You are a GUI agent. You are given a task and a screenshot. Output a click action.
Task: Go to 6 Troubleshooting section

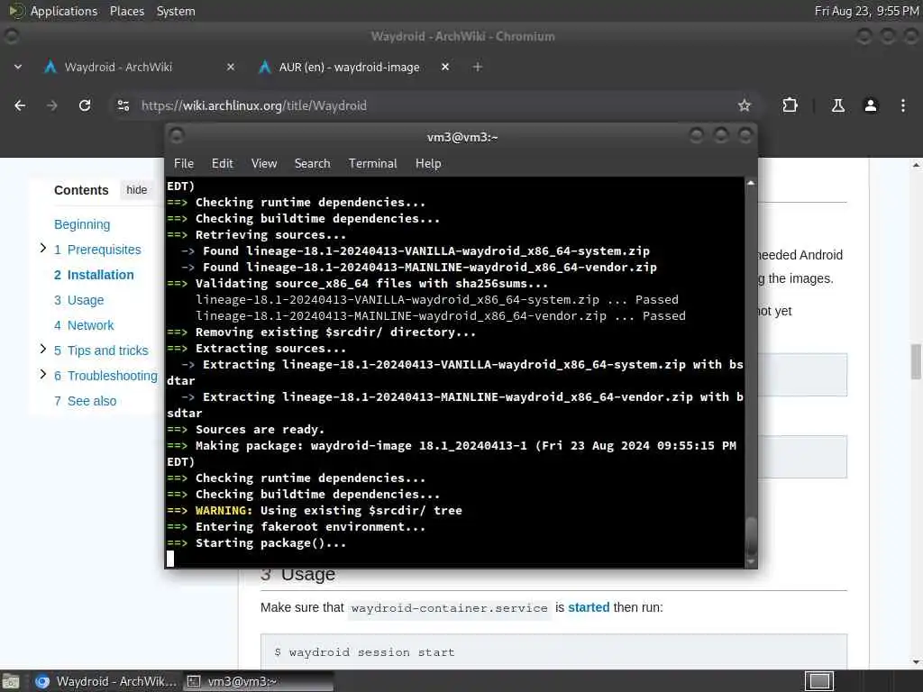tap(106, 376)
